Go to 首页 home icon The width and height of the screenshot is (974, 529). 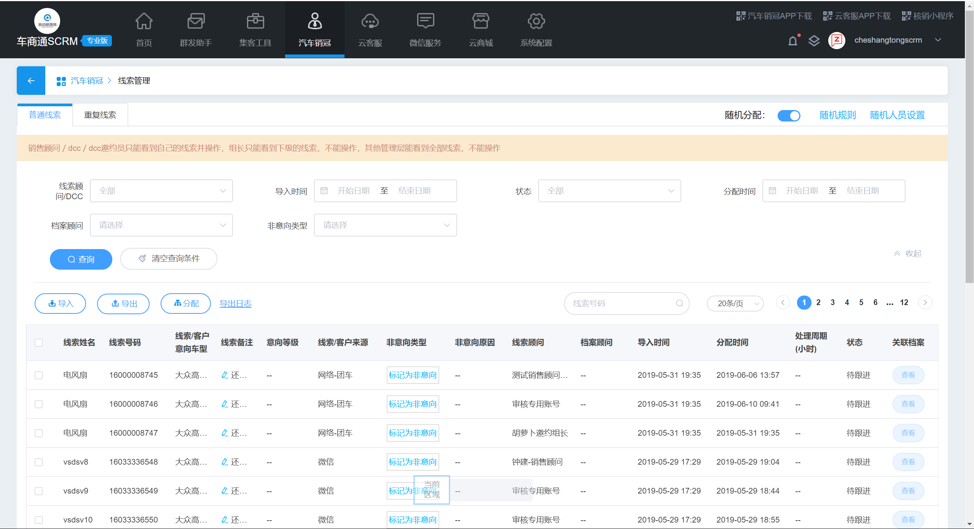144,21
